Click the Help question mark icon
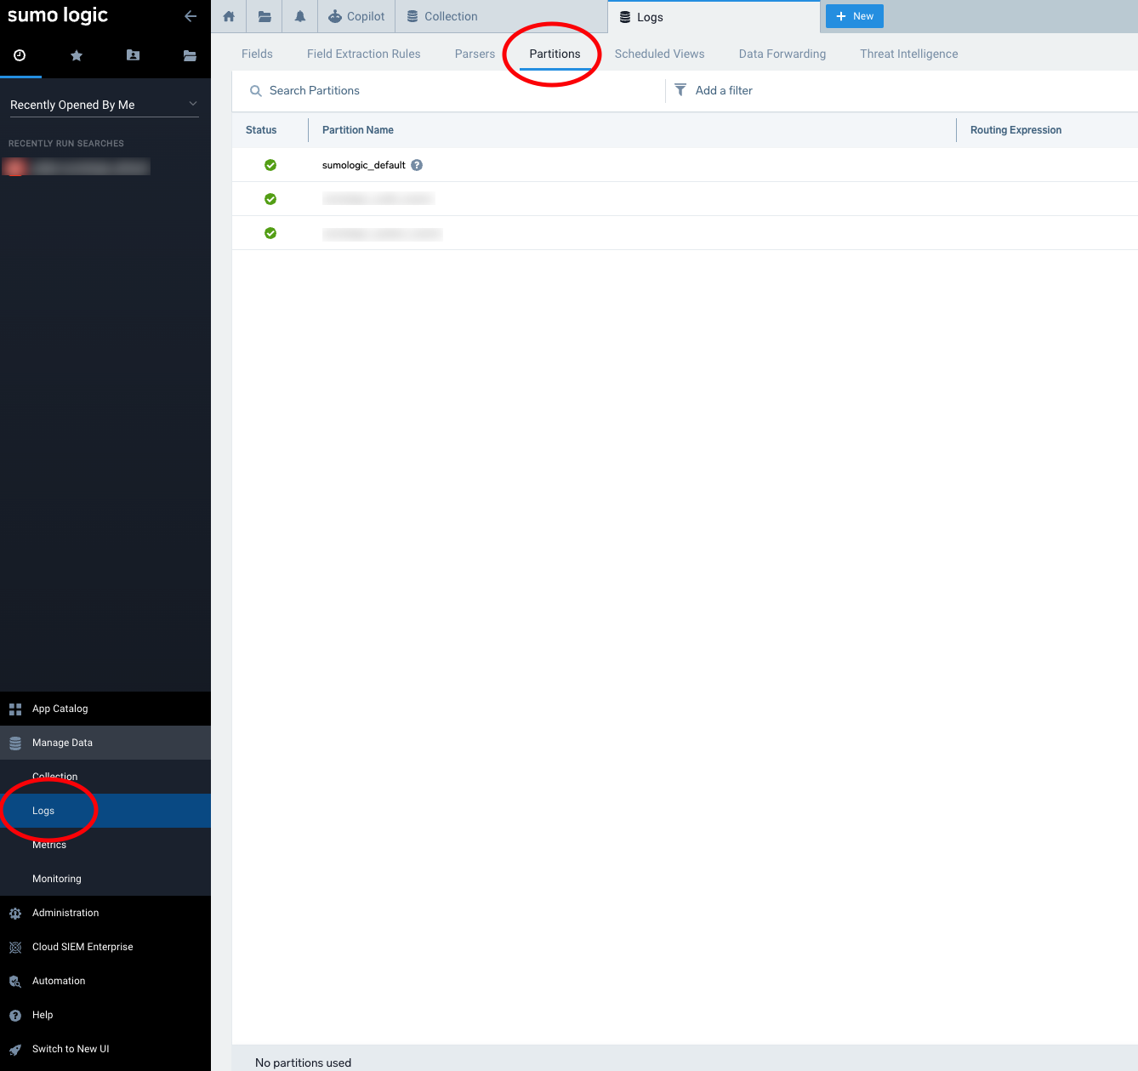 pyautogui.click(x=15, y=1015)
